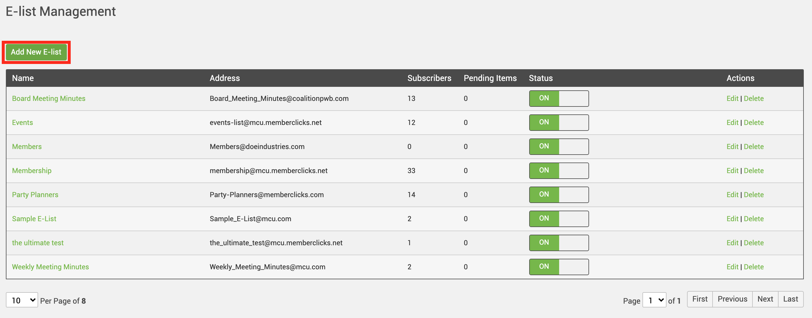
Task: Delete the Members e-list
Action: click(x=754, y=147)
